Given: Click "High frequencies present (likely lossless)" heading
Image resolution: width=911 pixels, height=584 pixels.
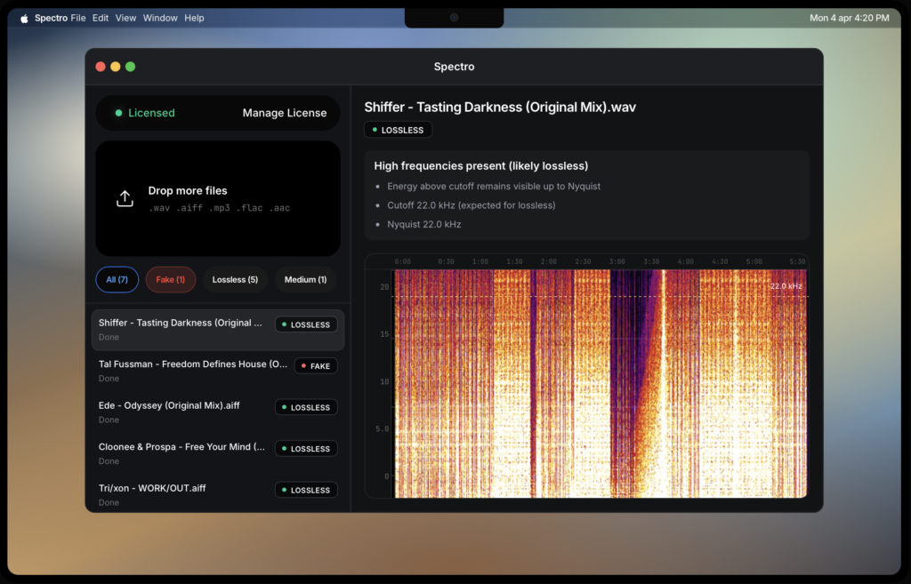Looking at the screenshot, I should (481, 166).
